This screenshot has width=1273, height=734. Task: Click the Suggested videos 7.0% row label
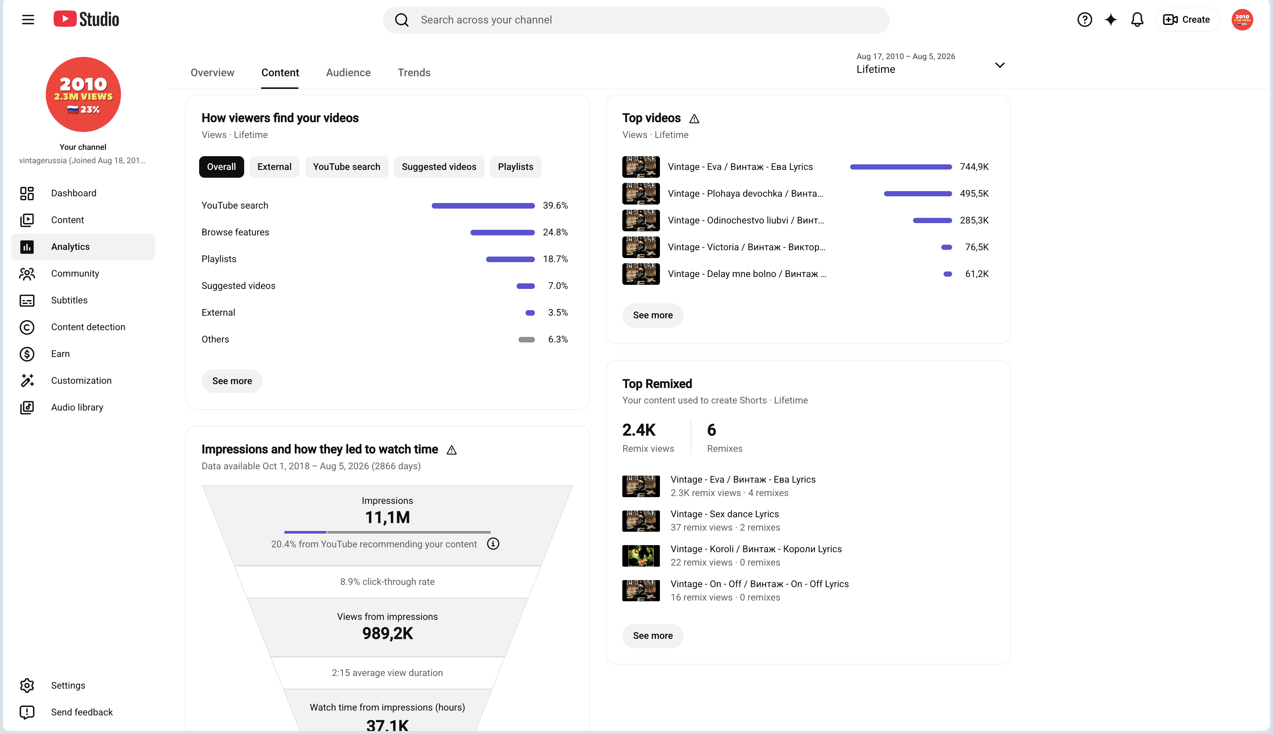238,286
